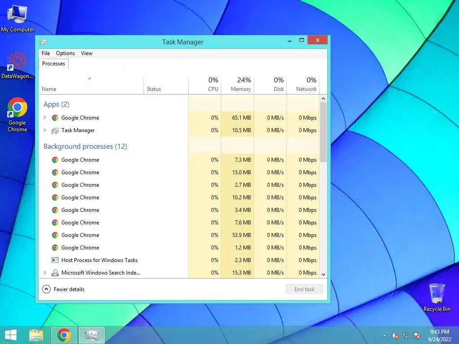Open the DataWagon desktop shortcut
The height and width of the screenshot is (344, 459).
pos(17,65)
